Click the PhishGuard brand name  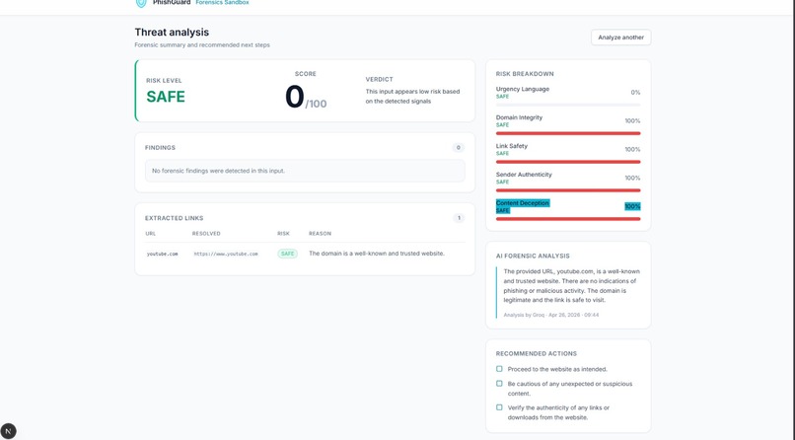(172, 3)
